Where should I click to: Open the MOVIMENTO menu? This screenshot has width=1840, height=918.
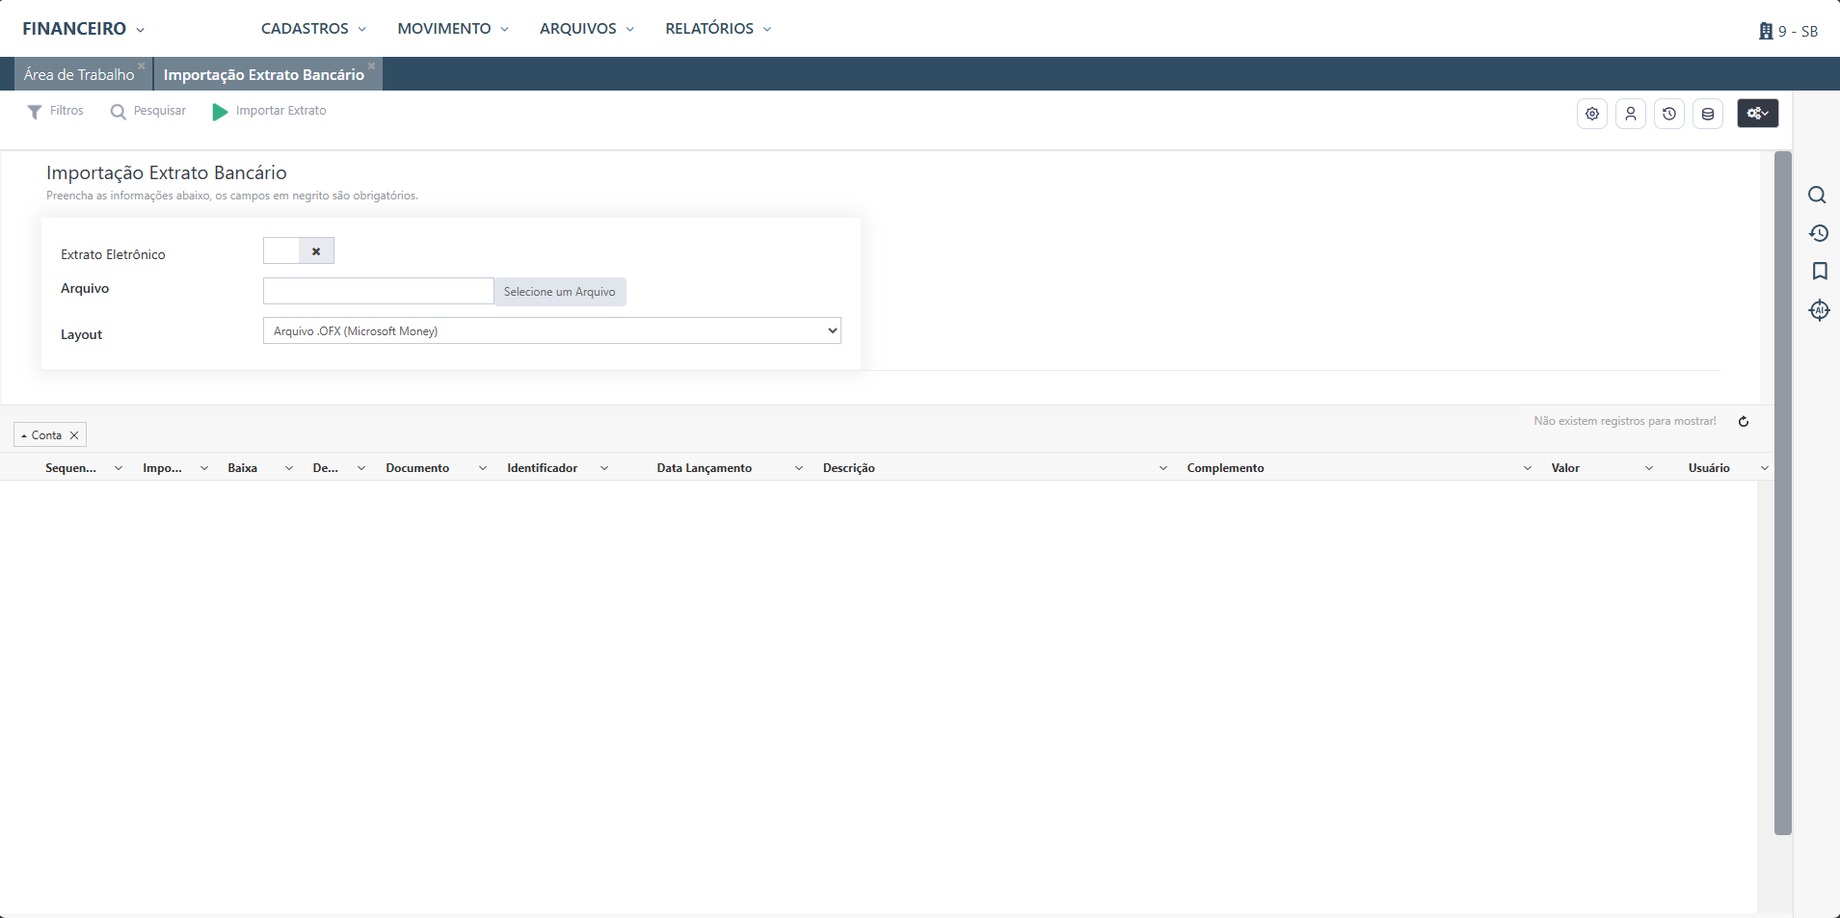tap(452, 29)
